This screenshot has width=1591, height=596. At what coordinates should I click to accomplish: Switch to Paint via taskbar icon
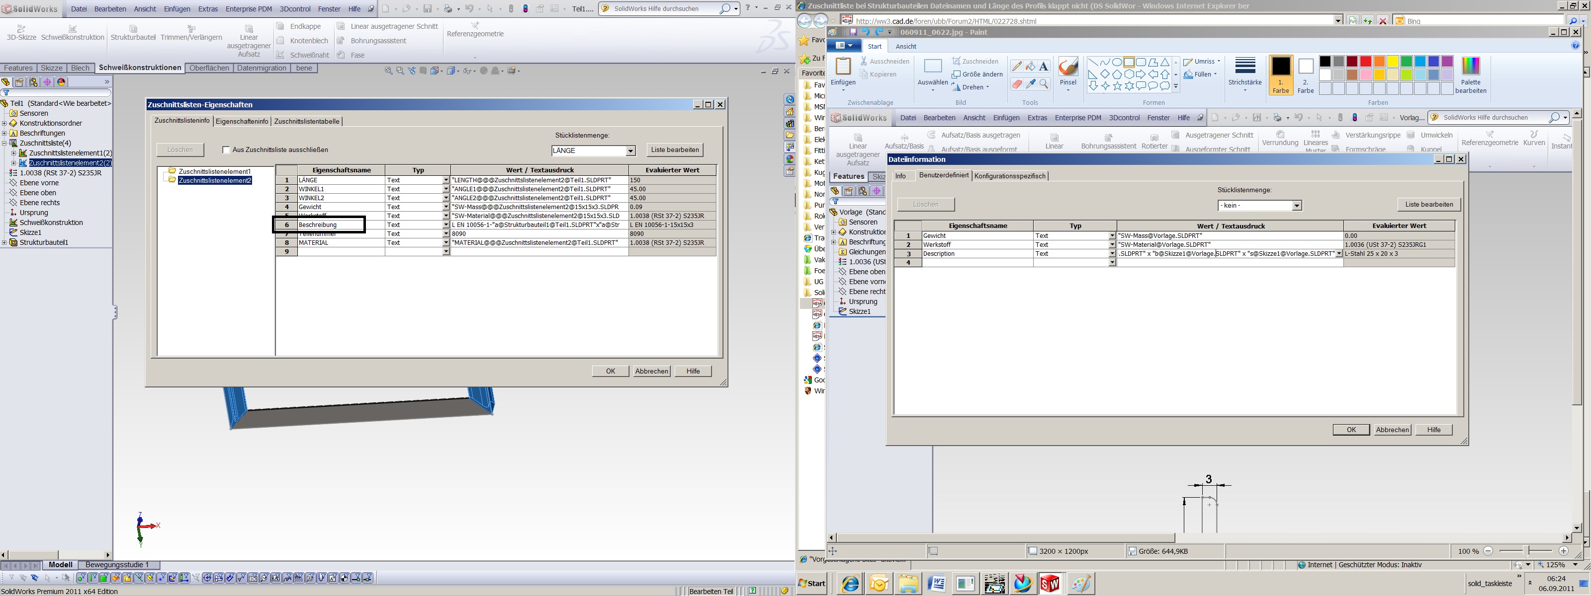pyautogui.click(x=1080, y=584)
